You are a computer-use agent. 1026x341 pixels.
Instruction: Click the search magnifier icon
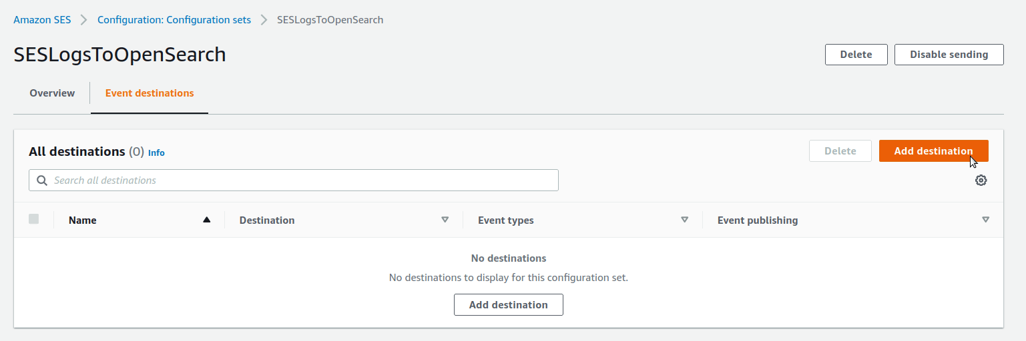tap(42, 180)
